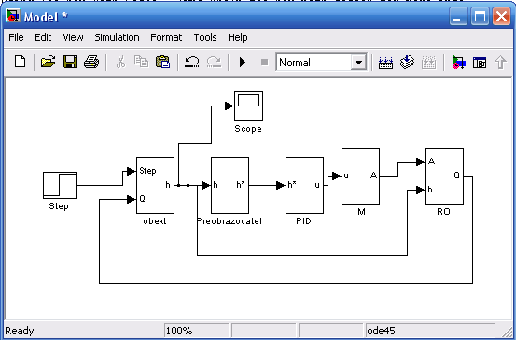Screen dimensions: 516x340
Task: Open the Simulation menu
Action: 117,37
